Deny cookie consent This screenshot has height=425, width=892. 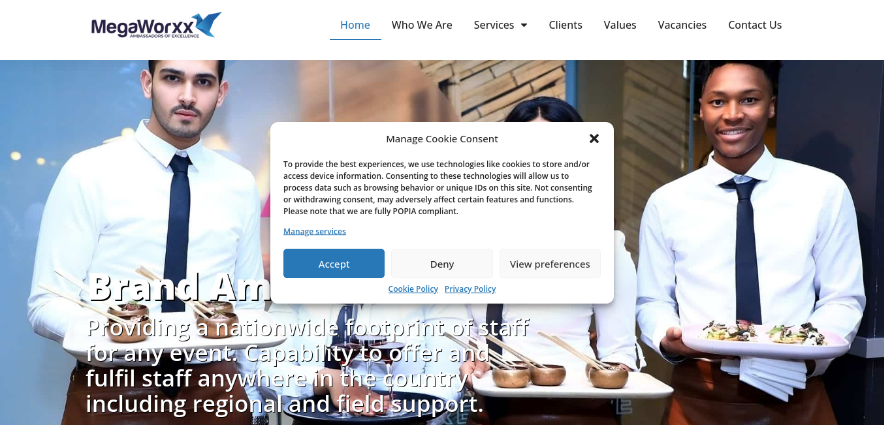coord(442,264)
